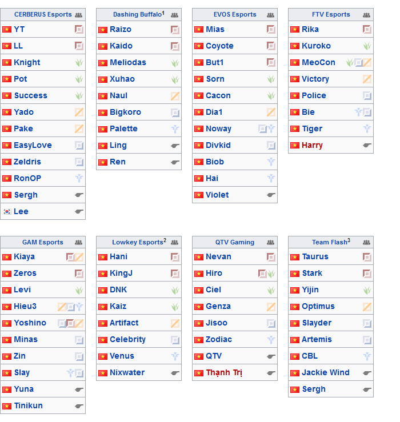Click the grey role icon beside Police
The height and width of the screenshot is (422, 400).
tap(367, 96)
